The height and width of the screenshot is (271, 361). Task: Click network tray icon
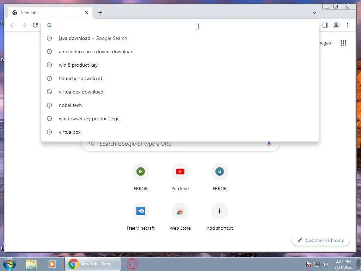pyautogui.click(x=317, y=264)
